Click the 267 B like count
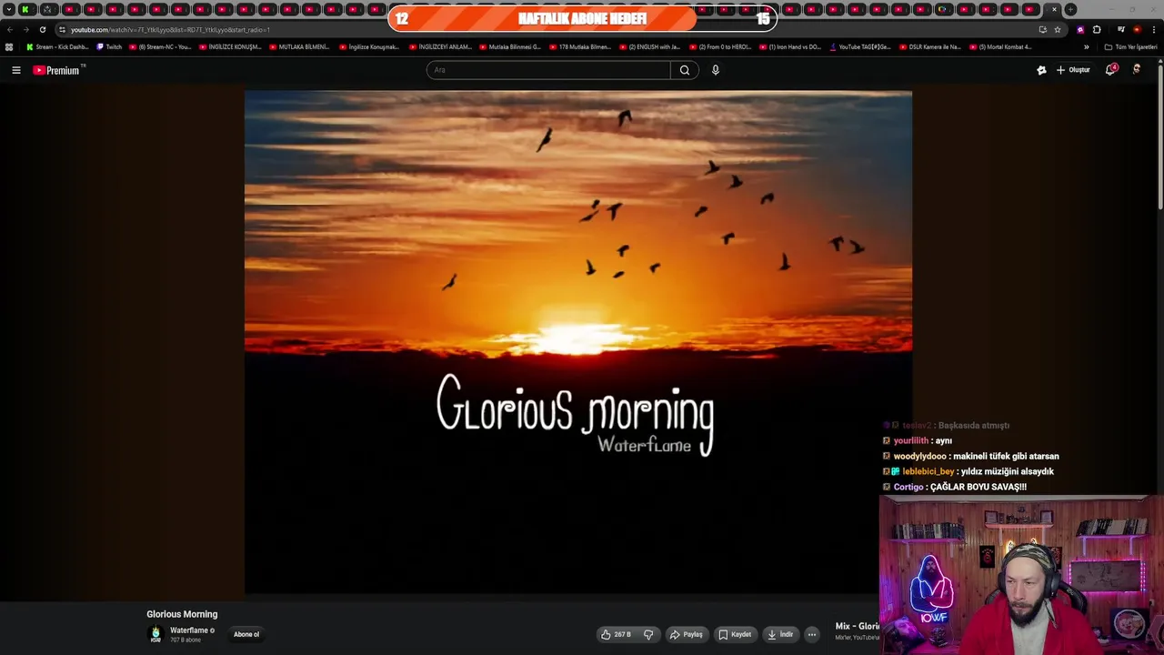 tap(622, 634)
